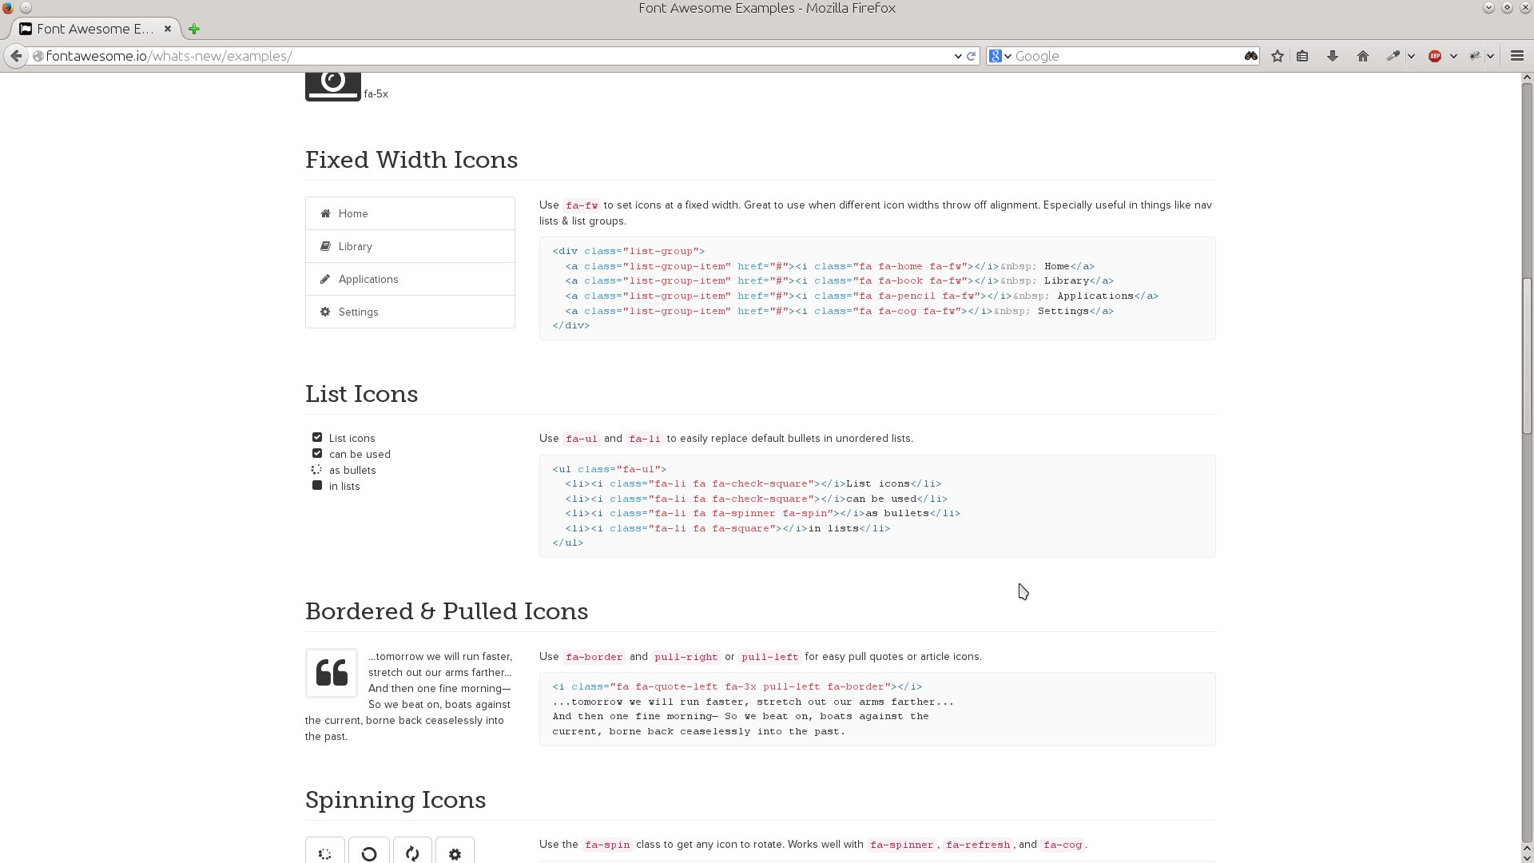Click the check-square beside List icons
The image size is (1534, 863).
(317, 437)
